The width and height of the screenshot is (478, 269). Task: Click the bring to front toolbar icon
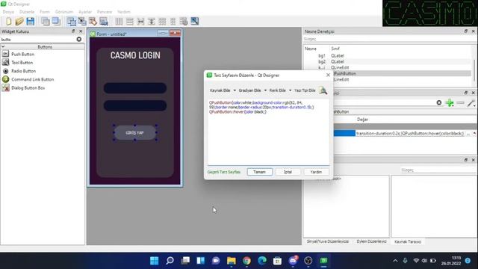56,21
